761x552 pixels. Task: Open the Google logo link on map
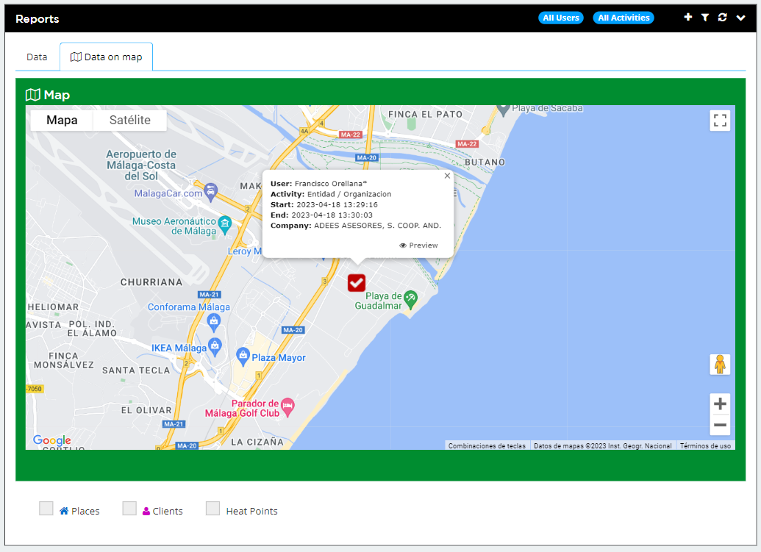[52, 440]
